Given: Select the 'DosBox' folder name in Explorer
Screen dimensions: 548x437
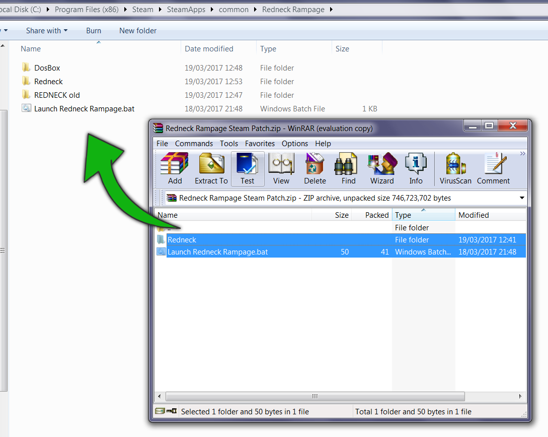Looking at the screenshot, I should point(47,68).
